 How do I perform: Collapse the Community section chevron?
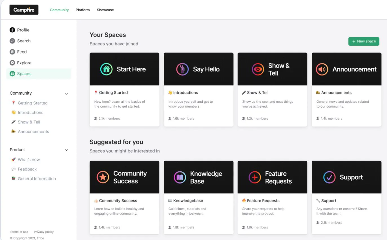[x=67, y=94]
